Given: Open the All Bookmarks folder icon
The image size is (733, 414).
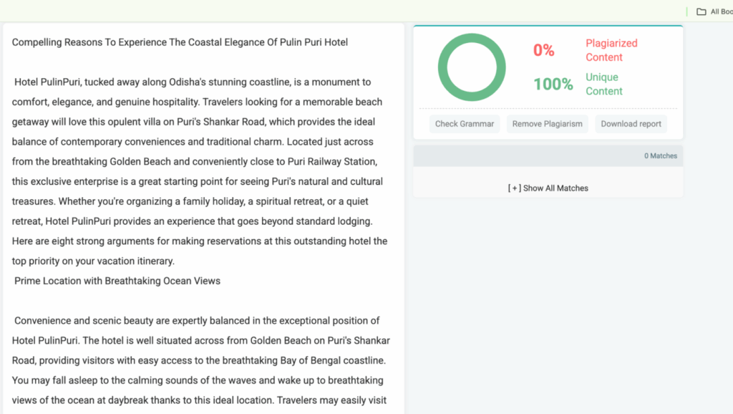Looking at the screenshot, I should 702,11.
